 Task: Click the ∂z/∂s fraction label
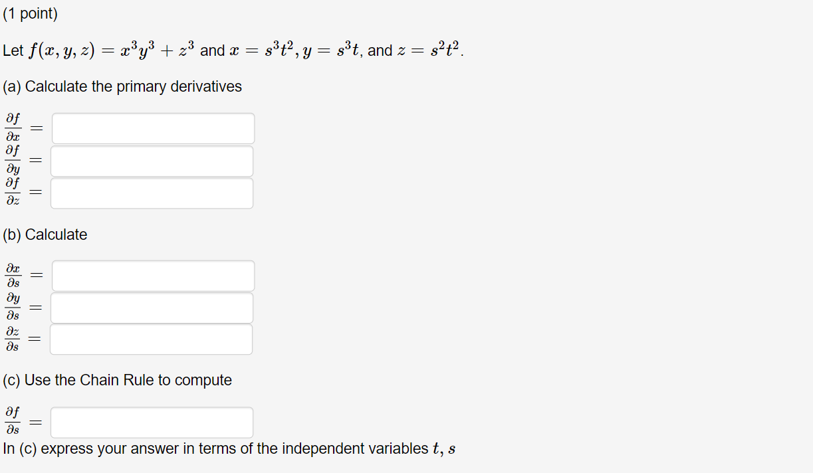(12, 339)
